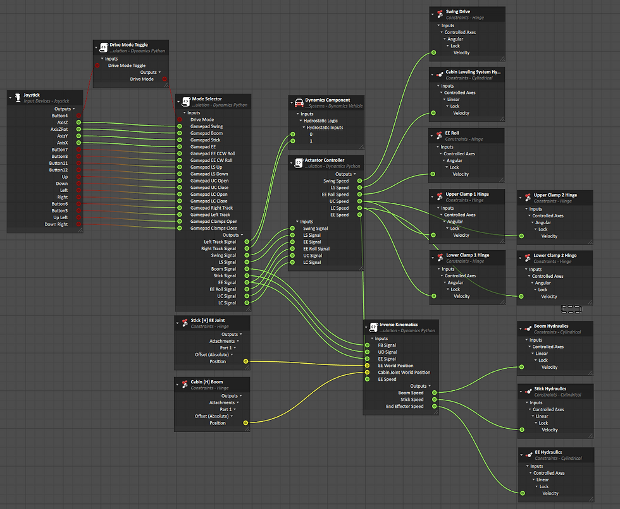
Task: Select the Gamepad Clamps Close input row
Action: [x=213, y=228]
